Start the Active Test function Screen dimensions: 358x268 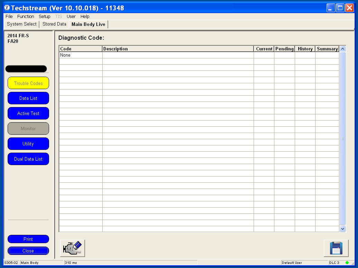pos(28,114)
